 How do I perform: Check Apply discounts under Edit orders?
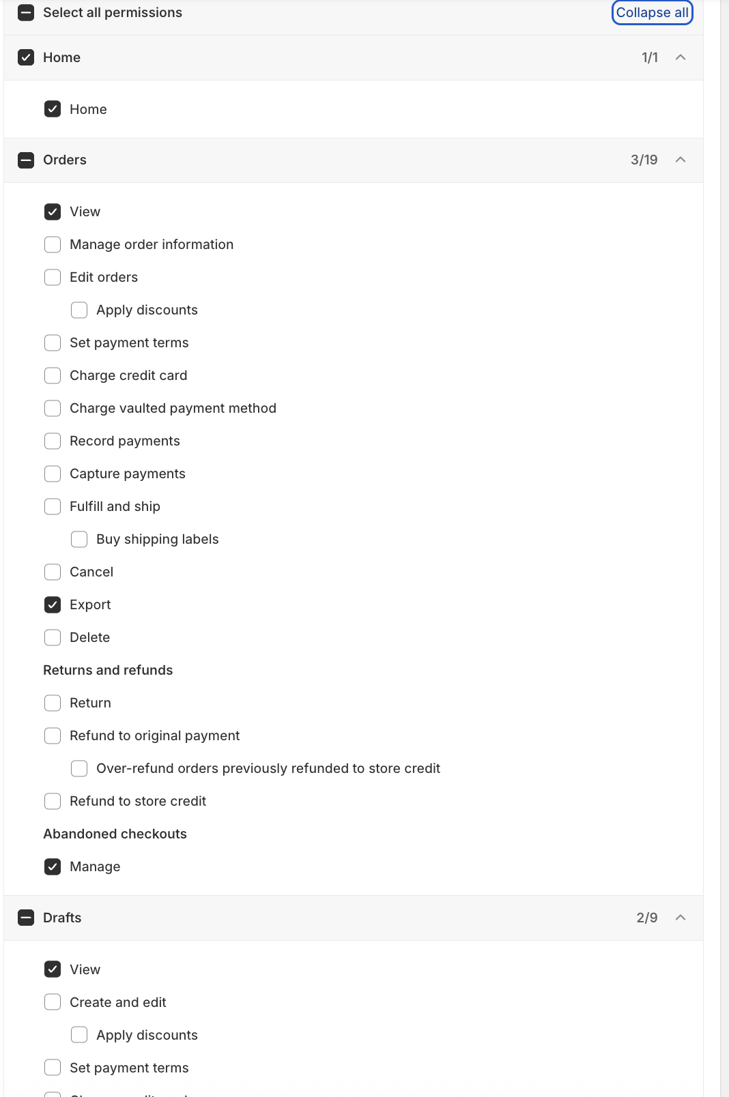point(79,310)
